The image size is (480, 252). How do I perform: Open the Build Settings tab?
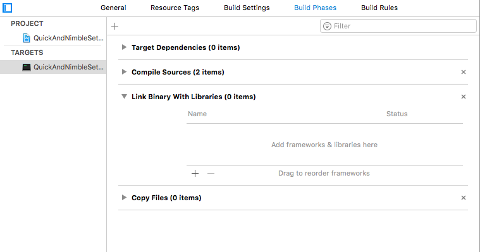coord(247,8)
